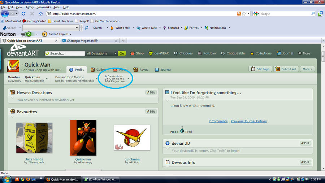Click the Quick-Man avatar image

(x=13, y=66)
